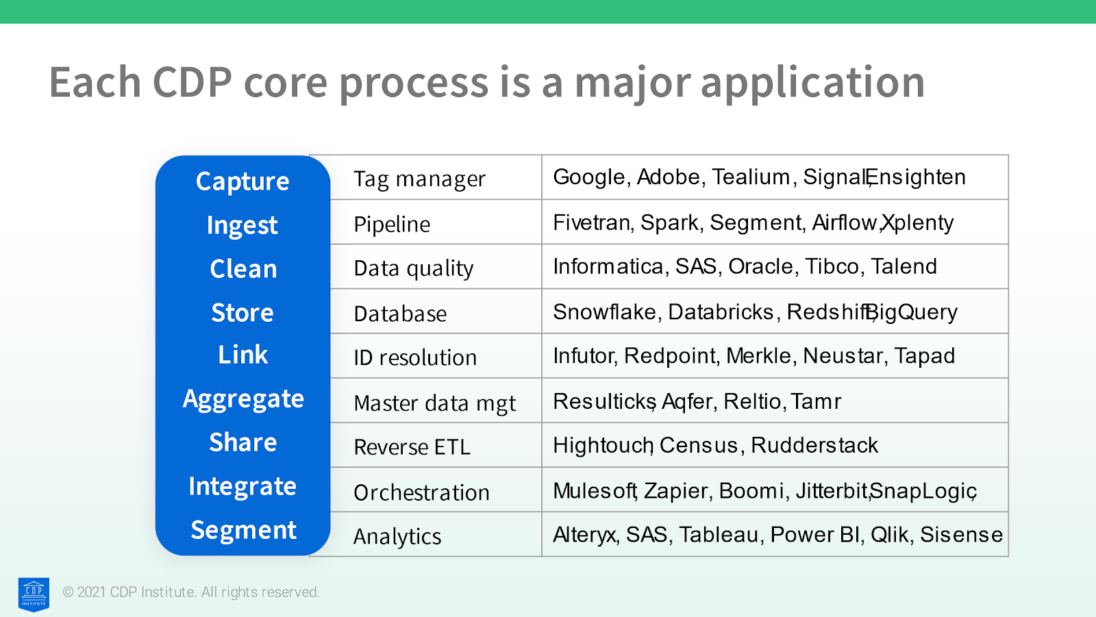Select the Reverse ETL cell

pos(412,447)
